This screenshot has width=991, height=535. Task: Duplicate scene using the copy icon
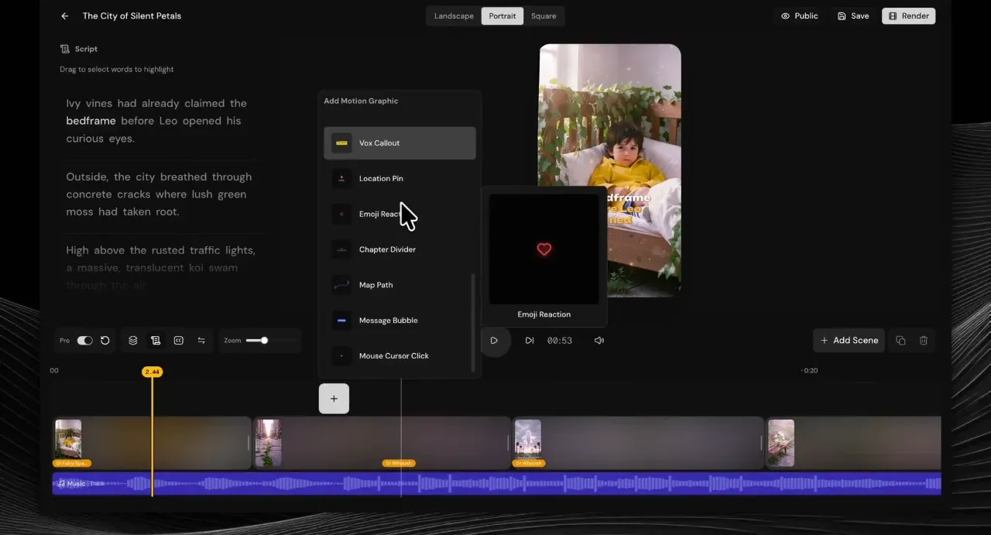click(900, 340)
